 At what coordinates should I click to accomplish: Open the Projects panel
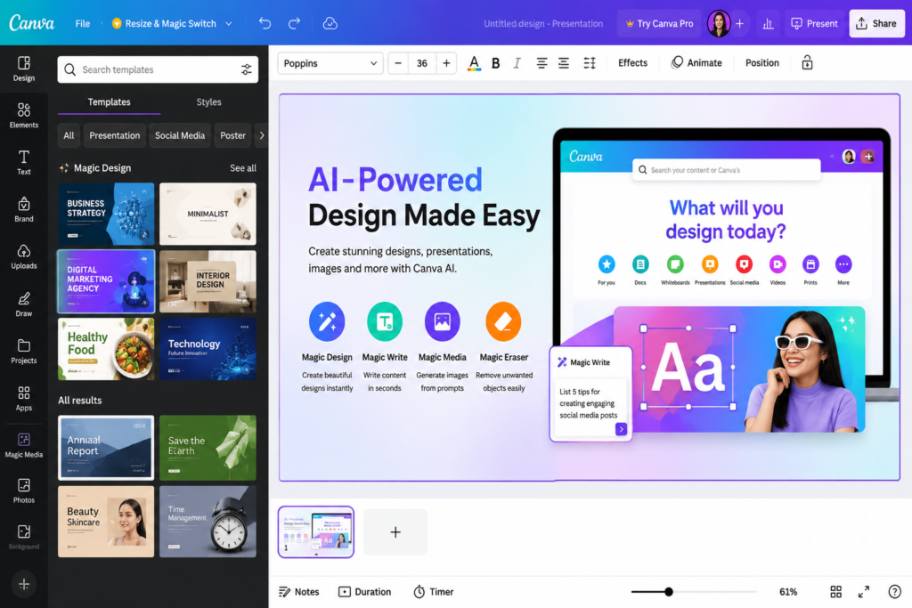[24, 352]
